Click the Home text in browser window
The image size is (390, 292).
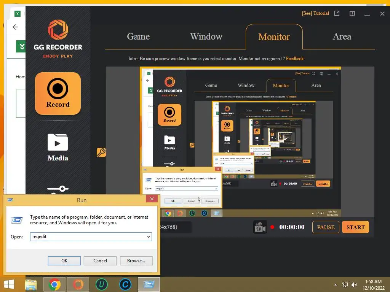pos(21,77)
